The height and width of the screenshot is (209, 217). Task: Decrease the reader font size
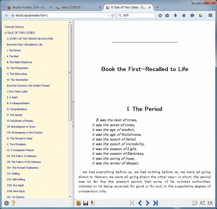(202, 203)
